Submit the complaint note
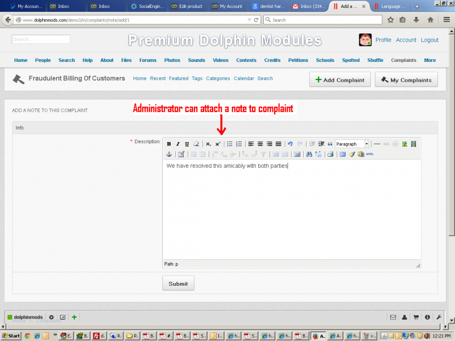The height and width of the screenshot is (341, 455). [178, 283]
